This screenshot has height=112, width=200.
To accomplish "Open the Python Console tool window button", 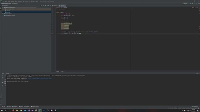I will [x=35, y=106].
